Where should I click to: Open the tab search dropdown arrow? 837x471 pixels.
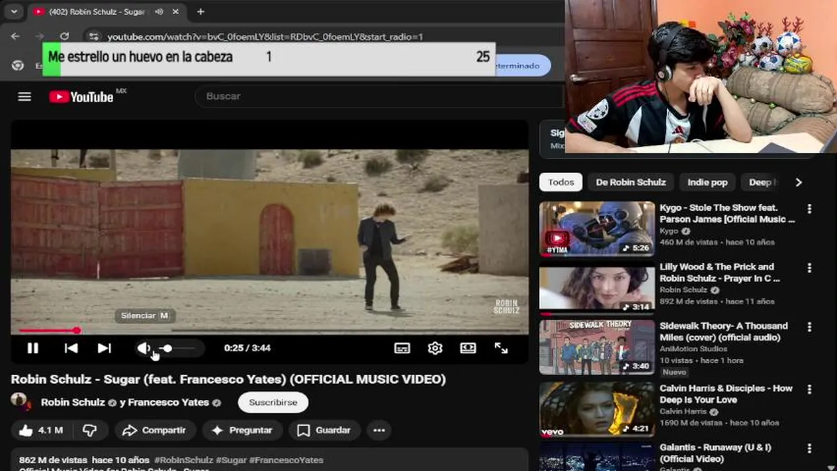click(x=14, y=12)
